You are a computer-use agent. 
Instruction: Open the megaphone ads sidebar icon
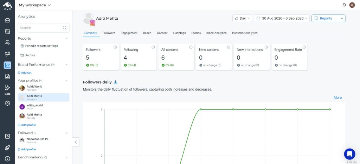(x=7, y=54)
